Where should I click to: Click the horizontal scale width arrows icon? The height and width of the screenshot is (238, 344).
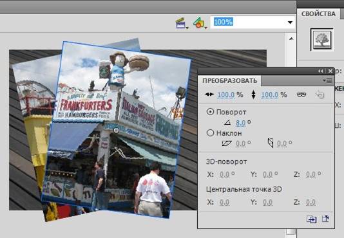tap(209, 95)
